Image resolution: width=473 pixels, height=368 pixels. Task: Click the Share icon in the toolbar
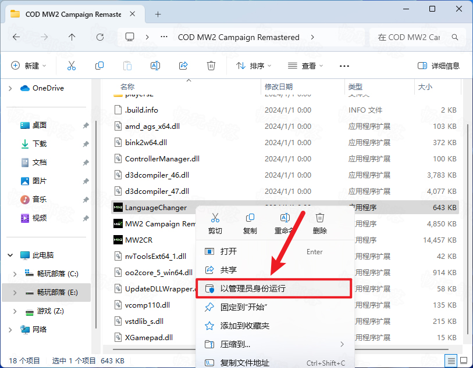pos(183,66)
